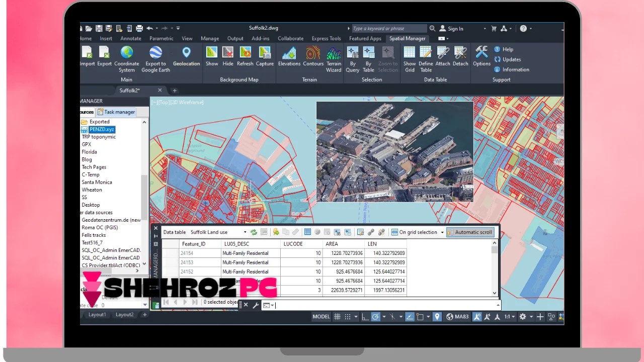Toggle the MODEL space button
644x362 pixels.
pos(321,317)
